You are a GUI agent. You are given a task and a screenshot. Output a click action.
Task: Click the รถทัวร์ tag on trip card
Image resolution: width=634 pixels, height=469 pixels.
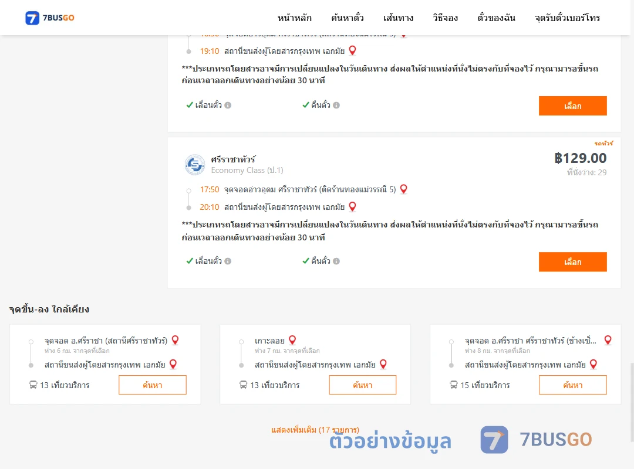point(604,144)
